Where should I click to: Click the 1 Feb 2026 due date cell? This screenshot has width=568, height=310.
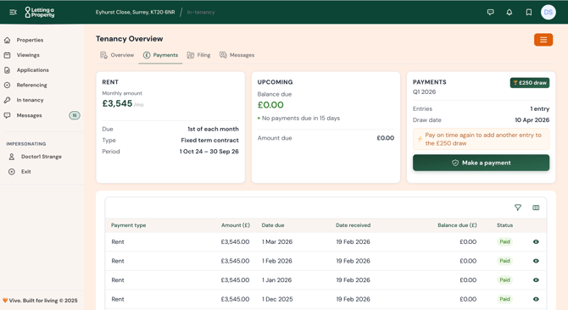pyautogui.click(x=276, y=261)
